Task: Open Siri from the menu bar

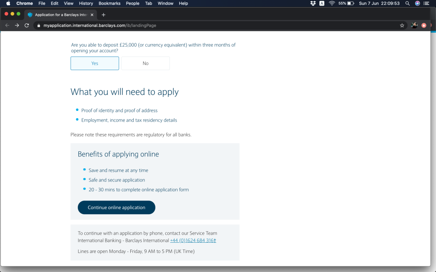Action: (x=417, y=3)
